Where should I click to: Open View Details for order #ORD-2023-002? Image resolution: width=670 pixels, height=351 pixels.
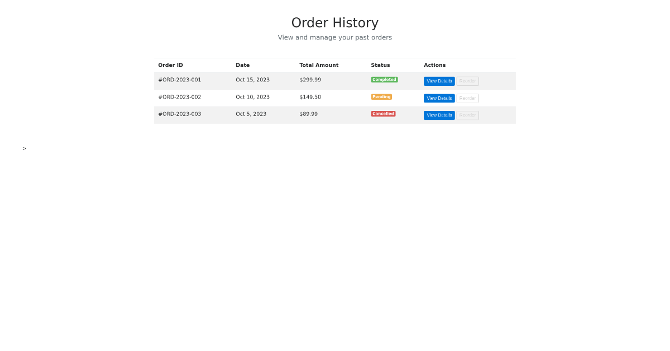(x=439, y=98)
